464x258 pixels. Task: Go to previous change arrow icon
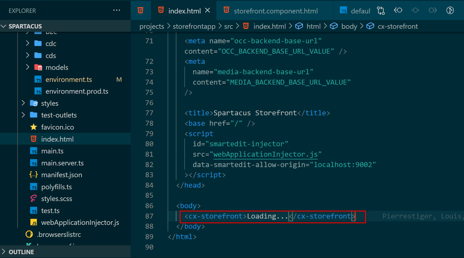pos(398,10)
